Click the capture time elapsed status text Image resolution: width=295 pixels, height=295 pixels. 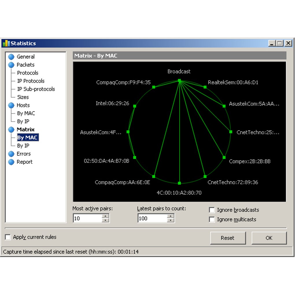[x=71, y=252]
